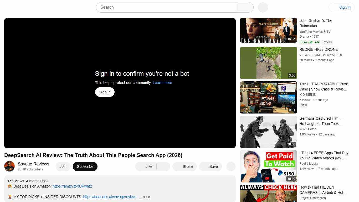Click Sign in at the top right
The height and width of the screenshot is (202, 359).
[345, 7]
